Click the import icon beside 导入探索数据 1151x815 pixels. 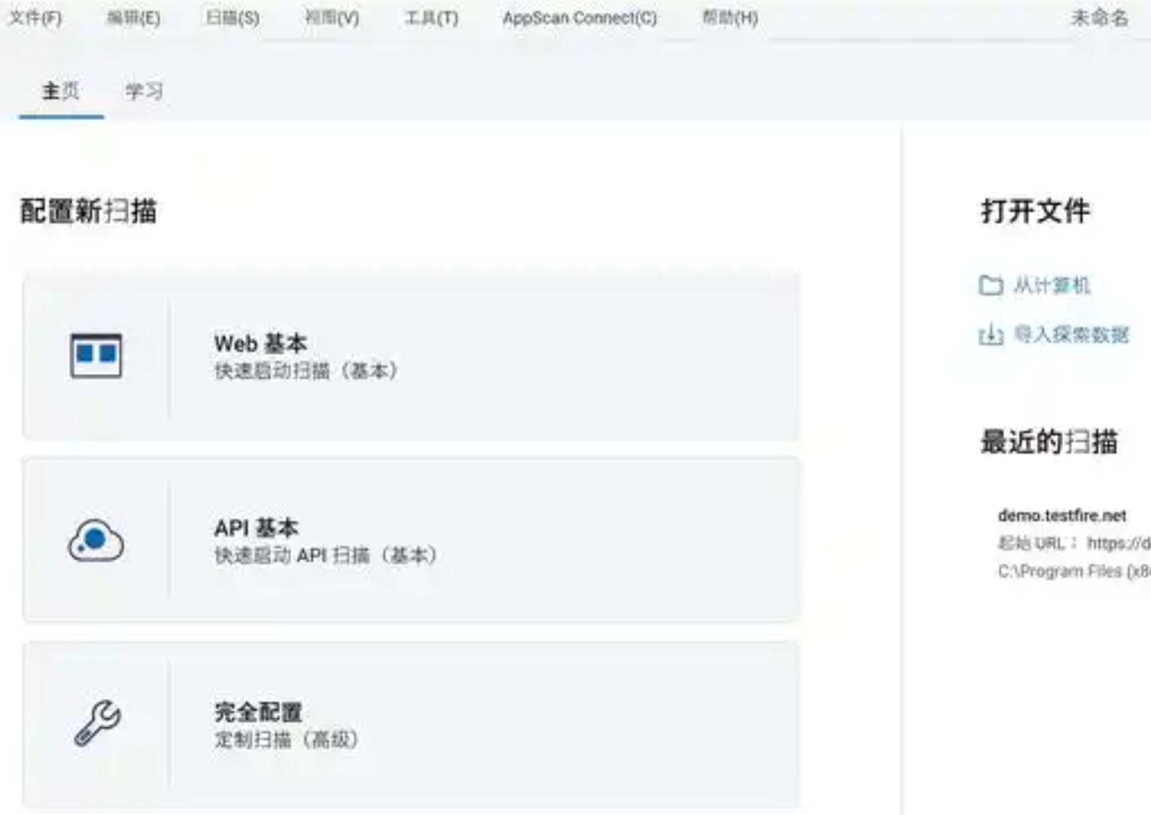pos(991,334)
